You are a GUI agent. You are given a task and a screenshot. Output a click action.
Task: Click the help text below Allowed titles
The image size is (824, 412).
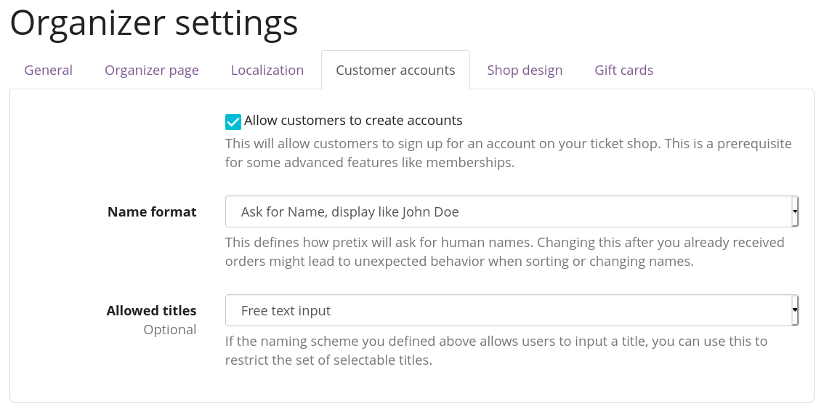pyautogui.click(x=496, y=350)
